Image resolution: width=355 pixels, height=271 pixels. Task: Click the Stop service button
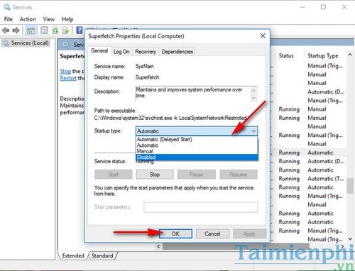(x=155, y=175)
